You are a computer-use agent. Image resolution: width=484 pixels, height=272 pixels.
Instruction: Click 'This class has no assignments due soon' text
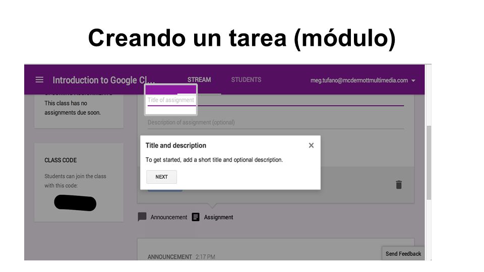(73, 108)
